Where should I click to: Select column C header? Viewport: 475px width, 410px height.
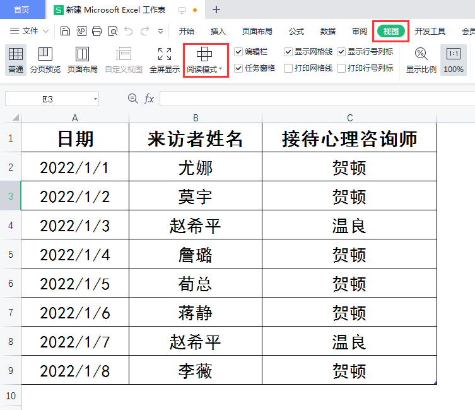[x=349, y=118]
